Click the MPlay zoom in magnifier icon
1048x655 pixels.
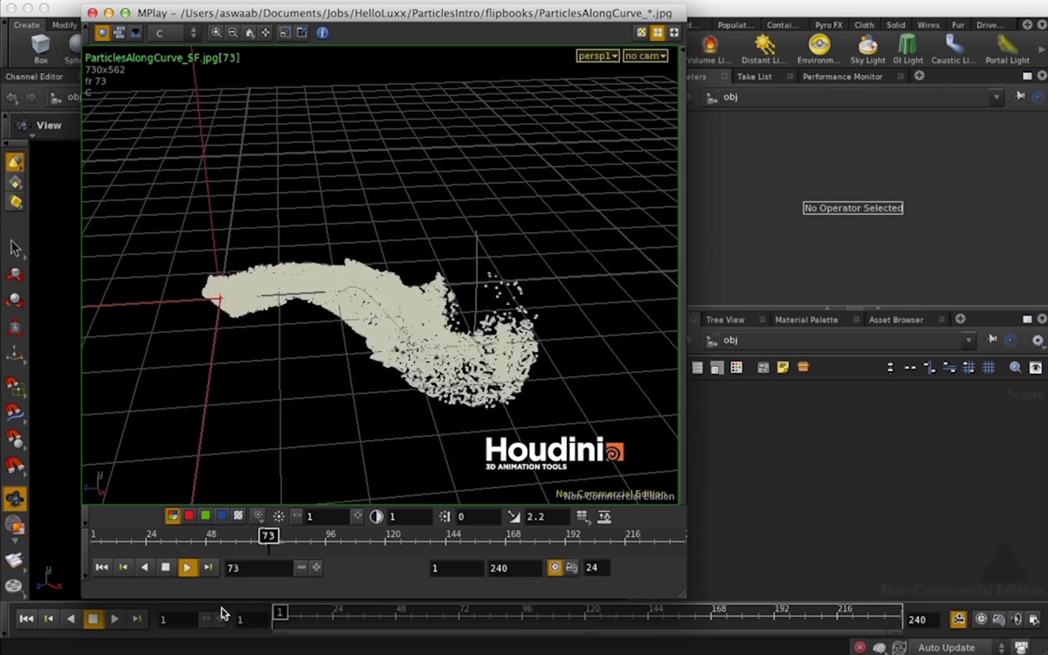(216, 33)
